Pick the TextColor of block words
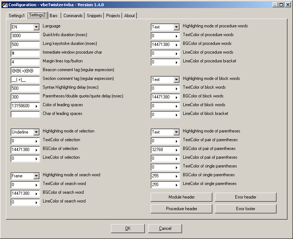This screenshot has width=293, height=239. pos(176,89)
